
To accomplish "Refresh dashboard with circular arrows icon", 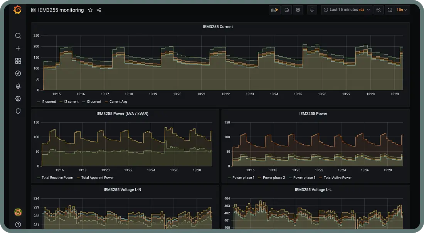I will pos(390,10).
